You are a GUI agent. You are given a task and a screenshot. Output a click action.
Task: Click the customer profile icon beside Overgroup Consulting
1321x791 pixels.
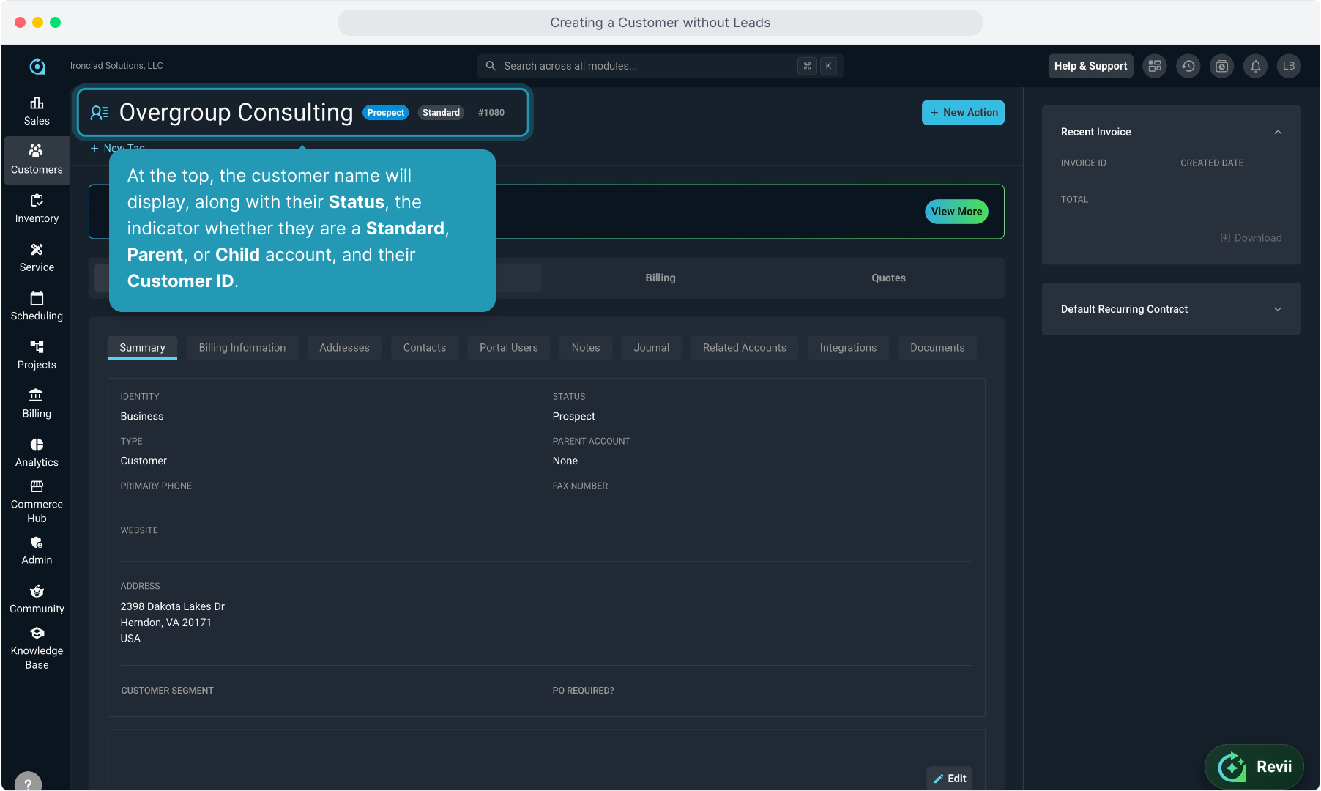(x=100, y=112)
